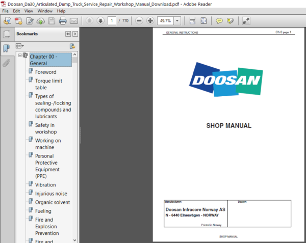Click the fit one full page icon
Image resolution: width=306 pixels, height=243 pixels.
203,21
